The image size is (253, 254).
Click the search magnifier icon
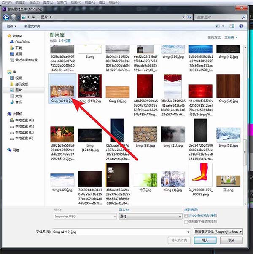pos(243,17)
